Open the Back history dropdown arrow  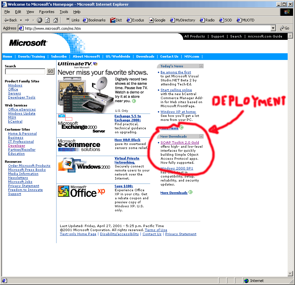tap(21, 20)
